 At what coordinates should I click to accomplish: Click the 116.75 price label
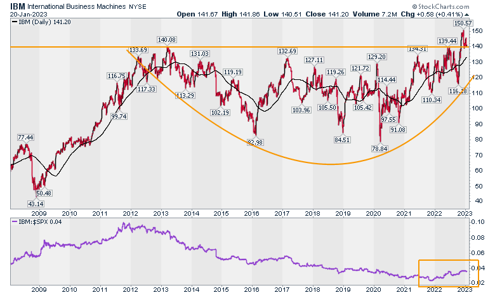(x=117, y=76)
